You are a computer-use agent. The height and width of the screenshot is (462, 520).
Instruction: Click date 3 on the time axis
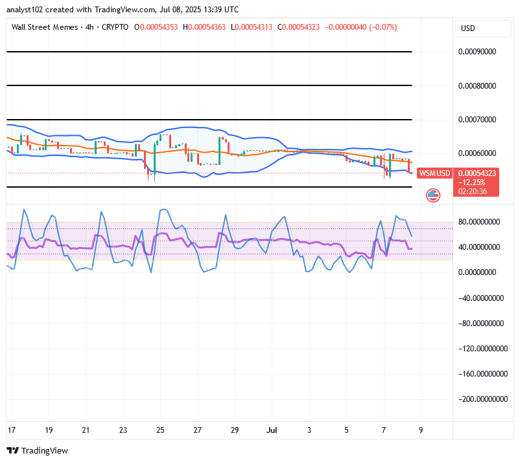(309, 430)
